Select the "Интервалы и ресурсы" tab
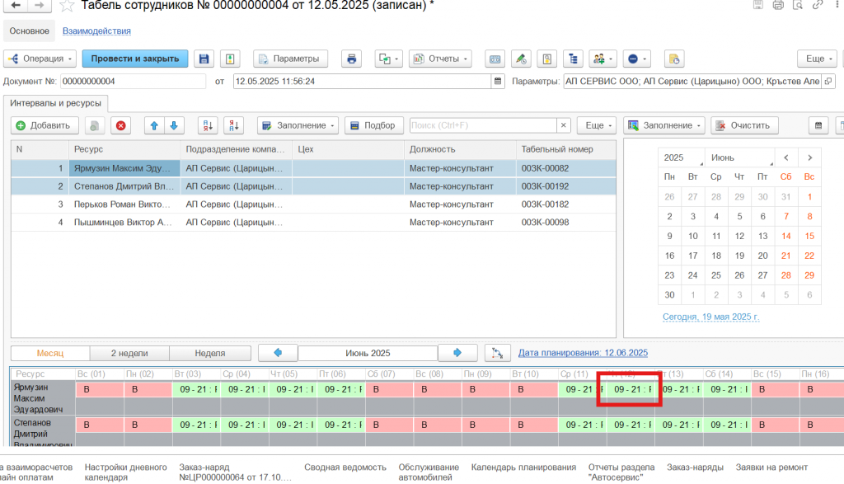 pyautogui.click(x=57, y=103)
